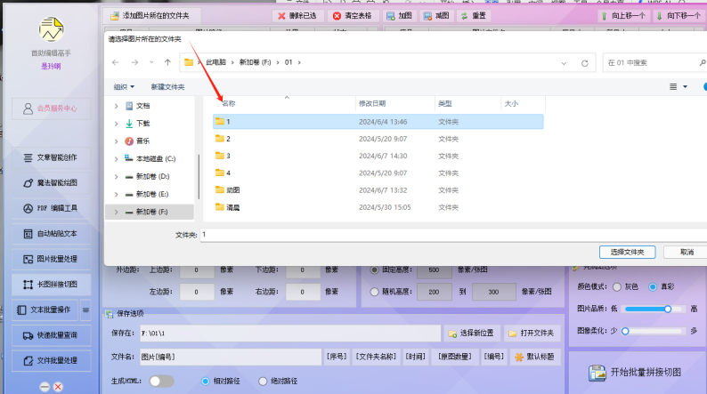Click 新加卷 (F:) in the breadcrumb path
Screen dimensions: 707x394
(256, 62)
